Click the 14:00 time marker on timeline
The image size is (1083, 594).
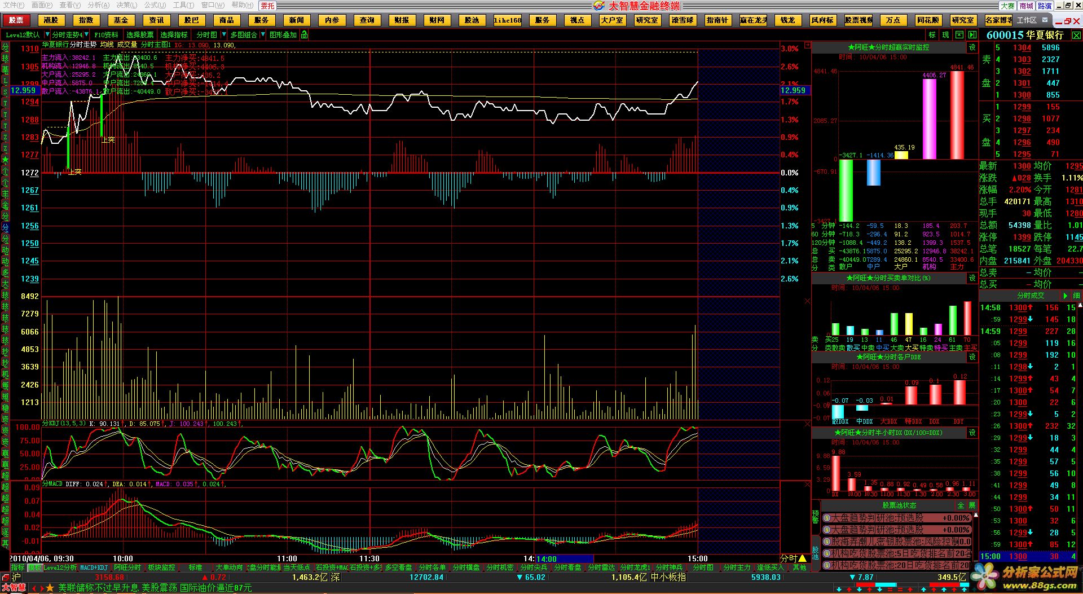[547, 559]
